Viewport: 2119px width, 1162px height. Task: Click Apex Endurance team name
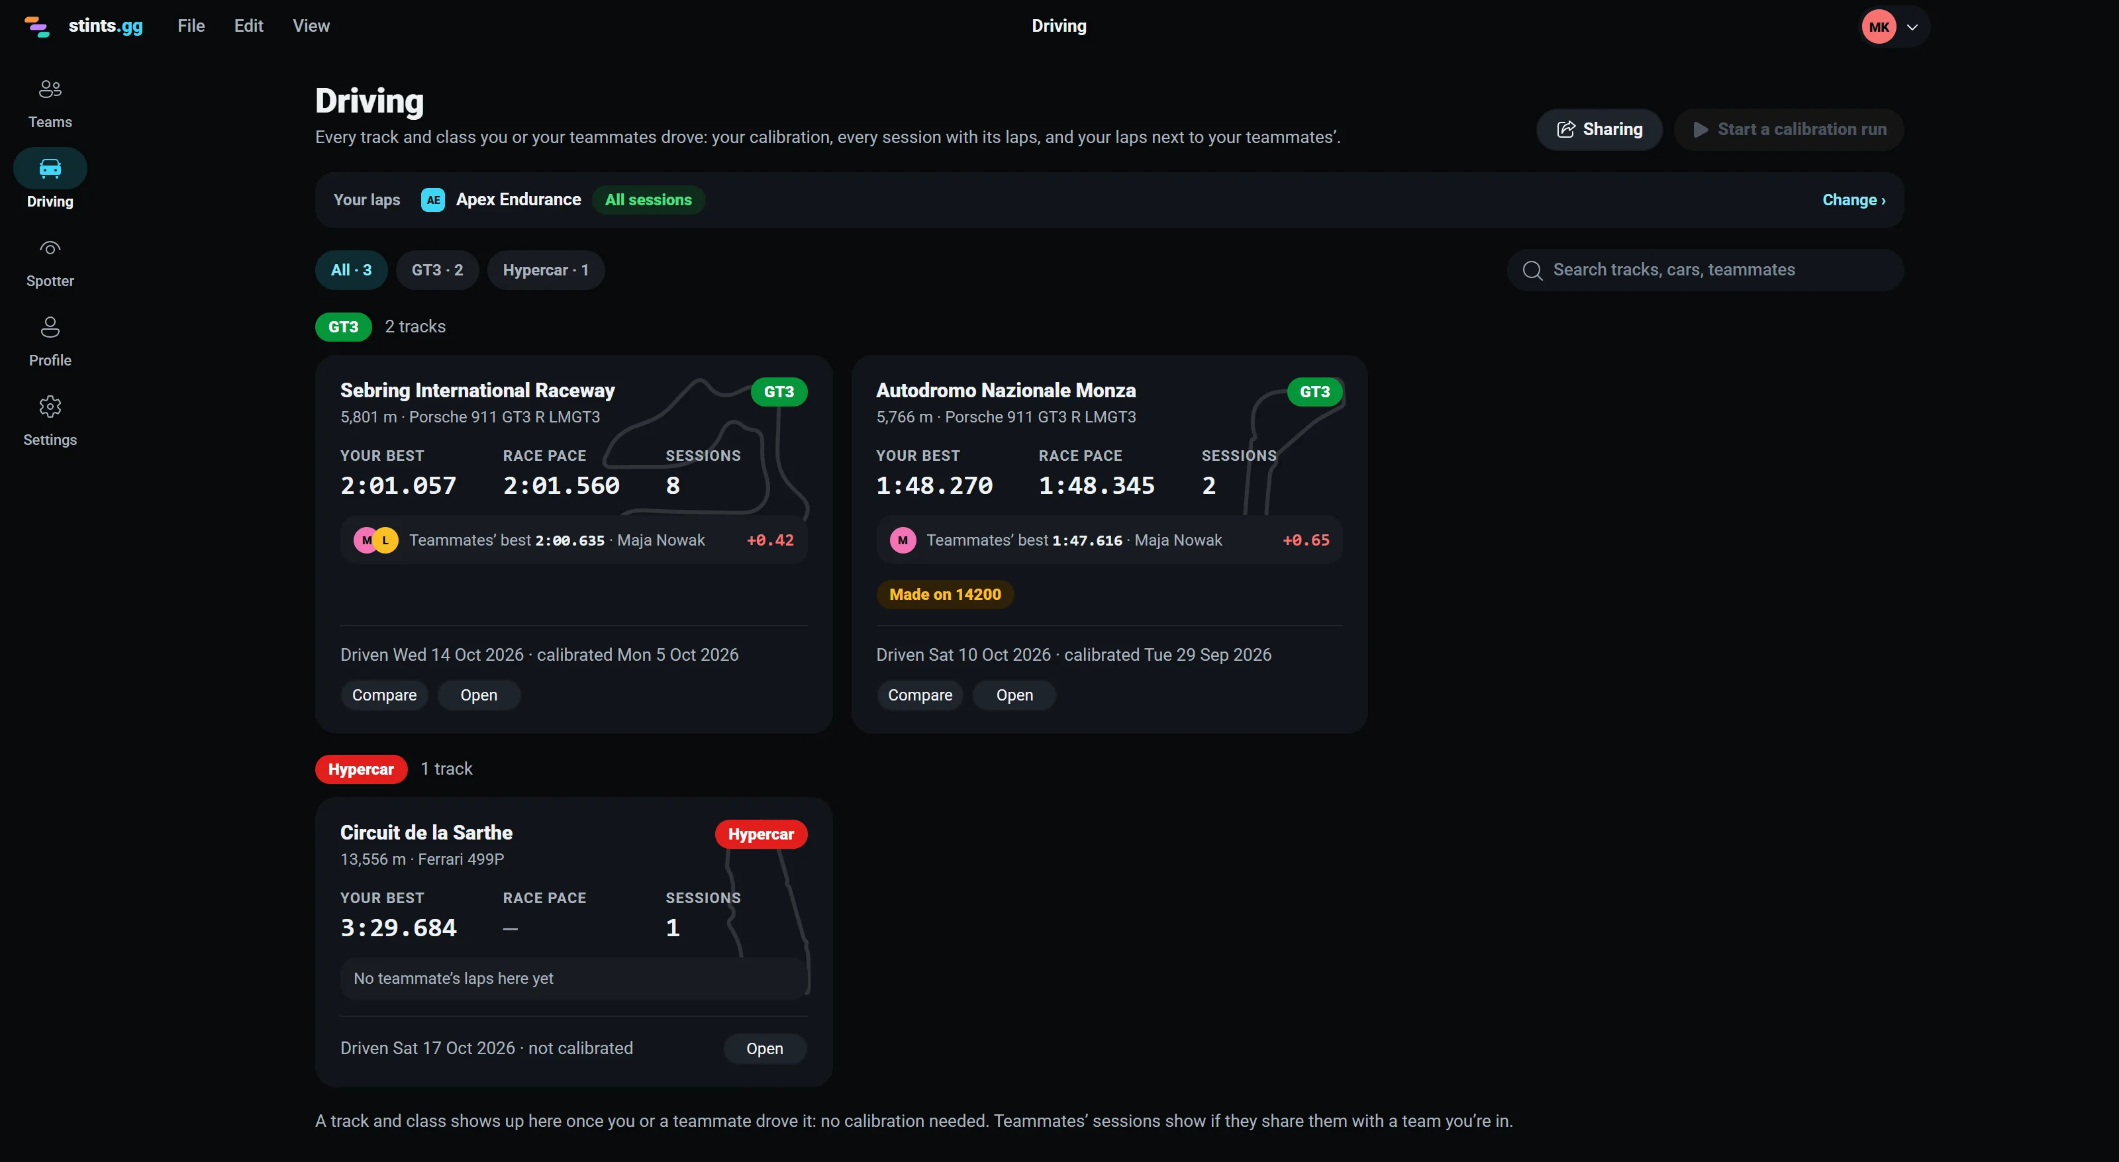(518, 200)
